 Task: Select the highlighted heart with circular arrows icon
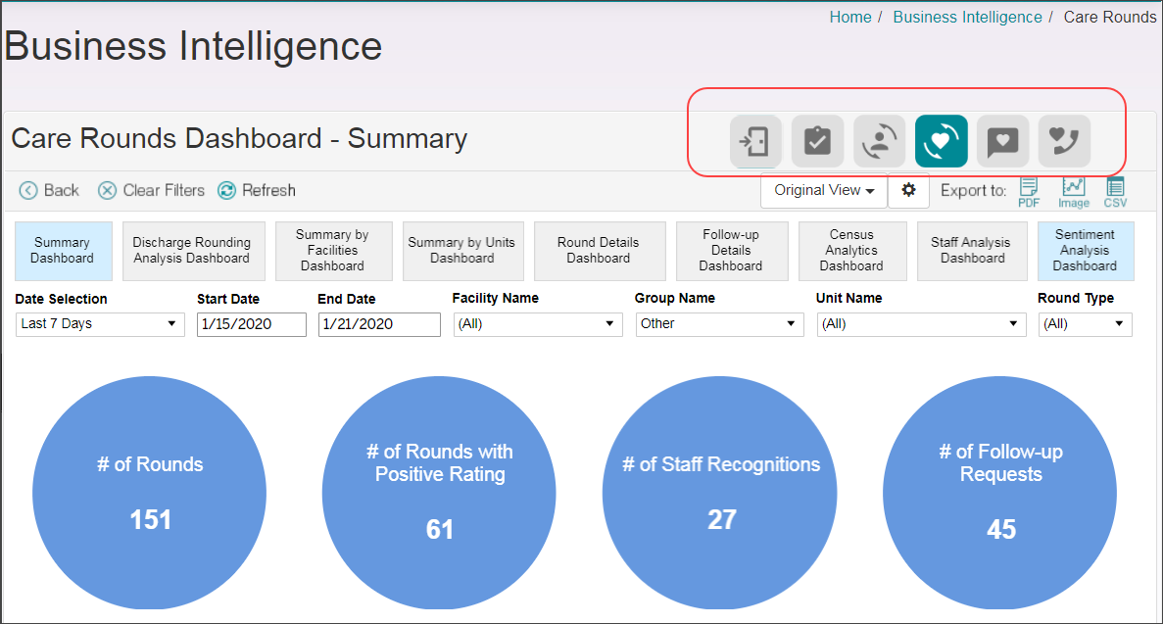[941, 141]
